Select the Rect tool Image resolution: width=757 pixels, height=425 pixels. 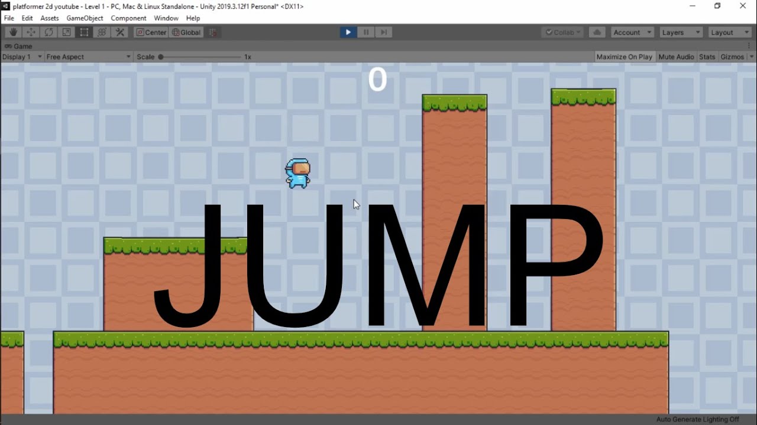coord(84,32)
